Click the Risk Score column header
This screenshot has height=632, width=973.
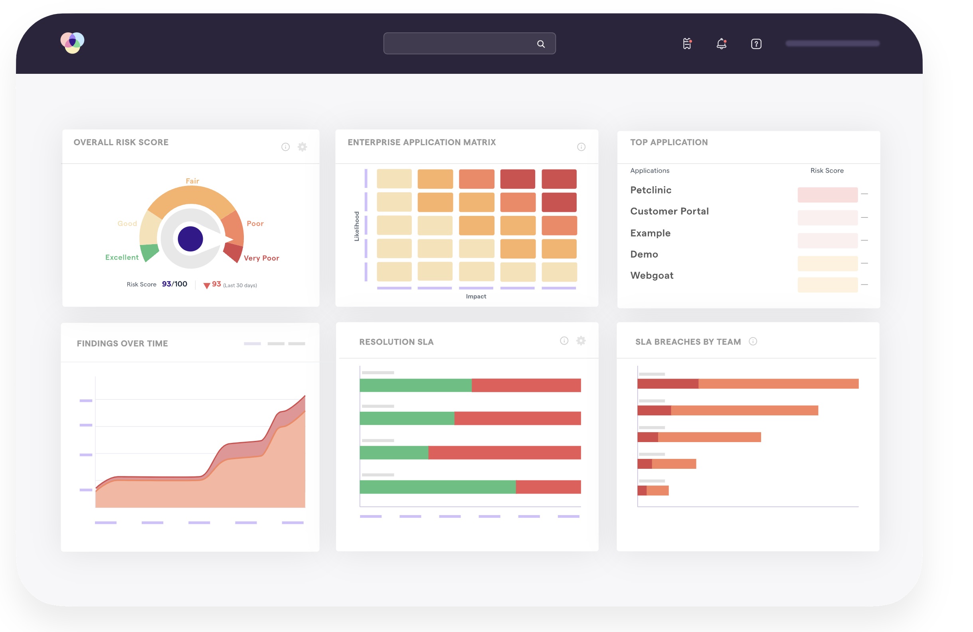click(x=827, y=170)
